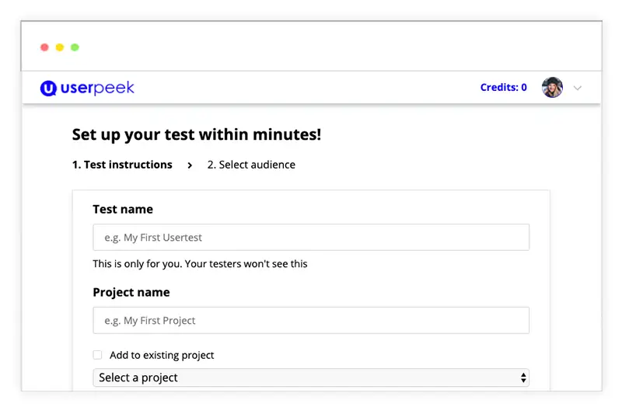Click the Userpeek circular logo icon

coord(49,88)
